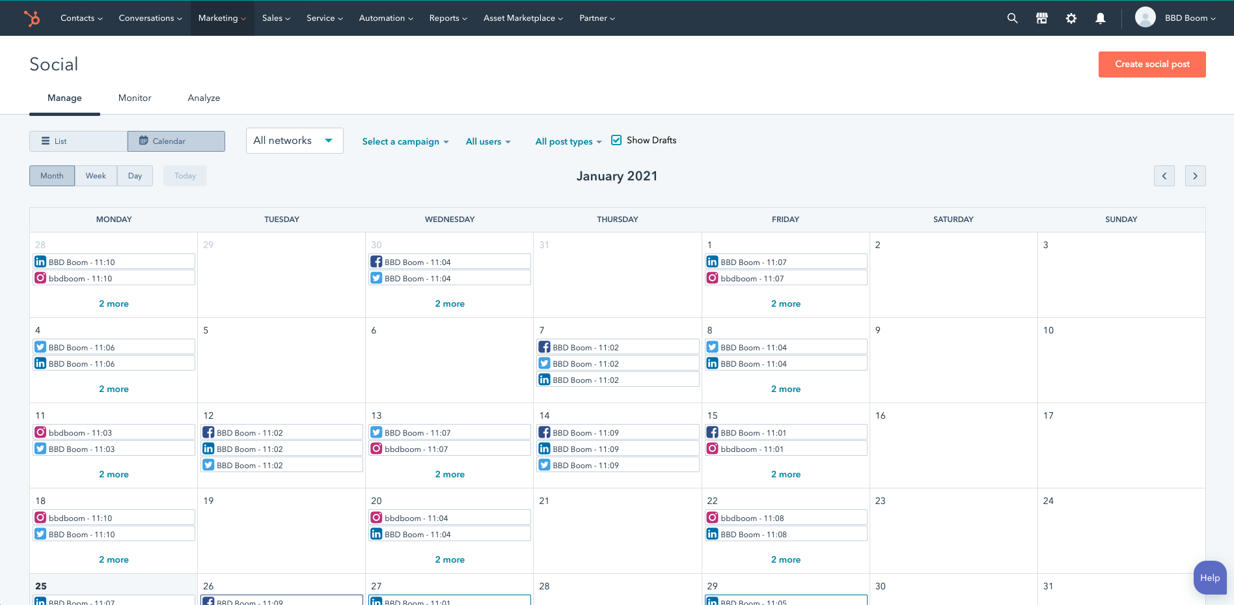Click the next month arrow
This screenshot has height=605, width=1234.
(1195, 175)
